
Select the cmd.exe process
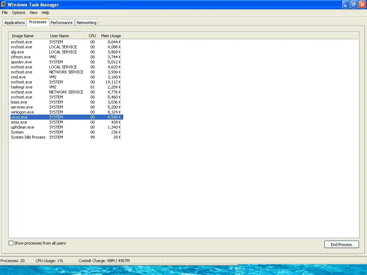click(66, 77)
